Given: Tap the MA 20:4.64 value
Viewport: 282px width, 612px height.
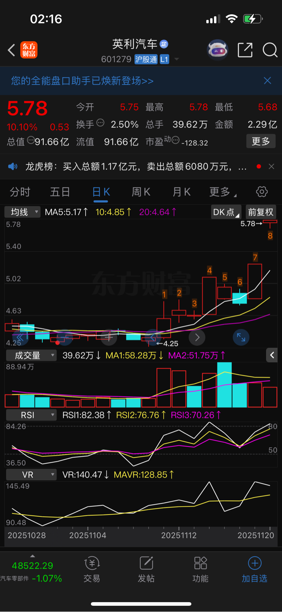Looking at the screenshot, I should coord(158,212).
